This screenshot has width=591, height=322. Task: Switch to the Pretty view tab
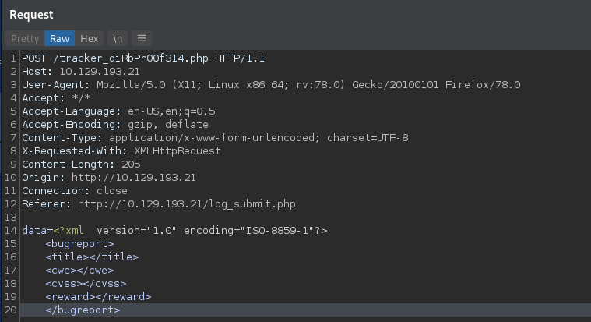click(x=25, y=38)
